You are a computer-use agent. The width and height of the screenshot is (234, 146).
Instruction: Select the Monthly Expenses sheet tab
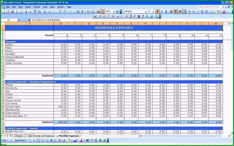coord(69,136)
